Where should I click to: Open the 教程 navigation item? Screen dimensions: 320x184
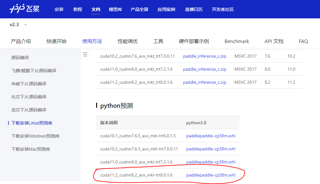tap(78, 9)
